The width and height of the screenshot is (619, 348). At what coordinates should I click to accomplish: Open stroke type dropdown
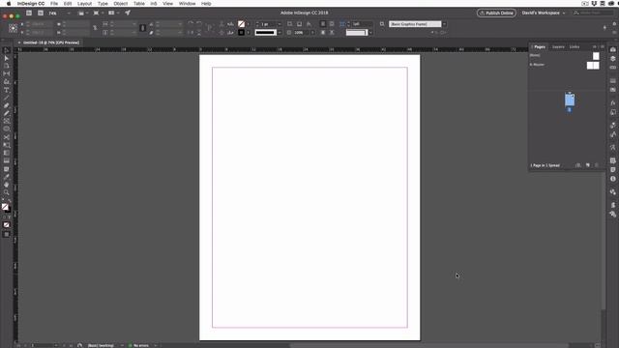coord(280,32)
